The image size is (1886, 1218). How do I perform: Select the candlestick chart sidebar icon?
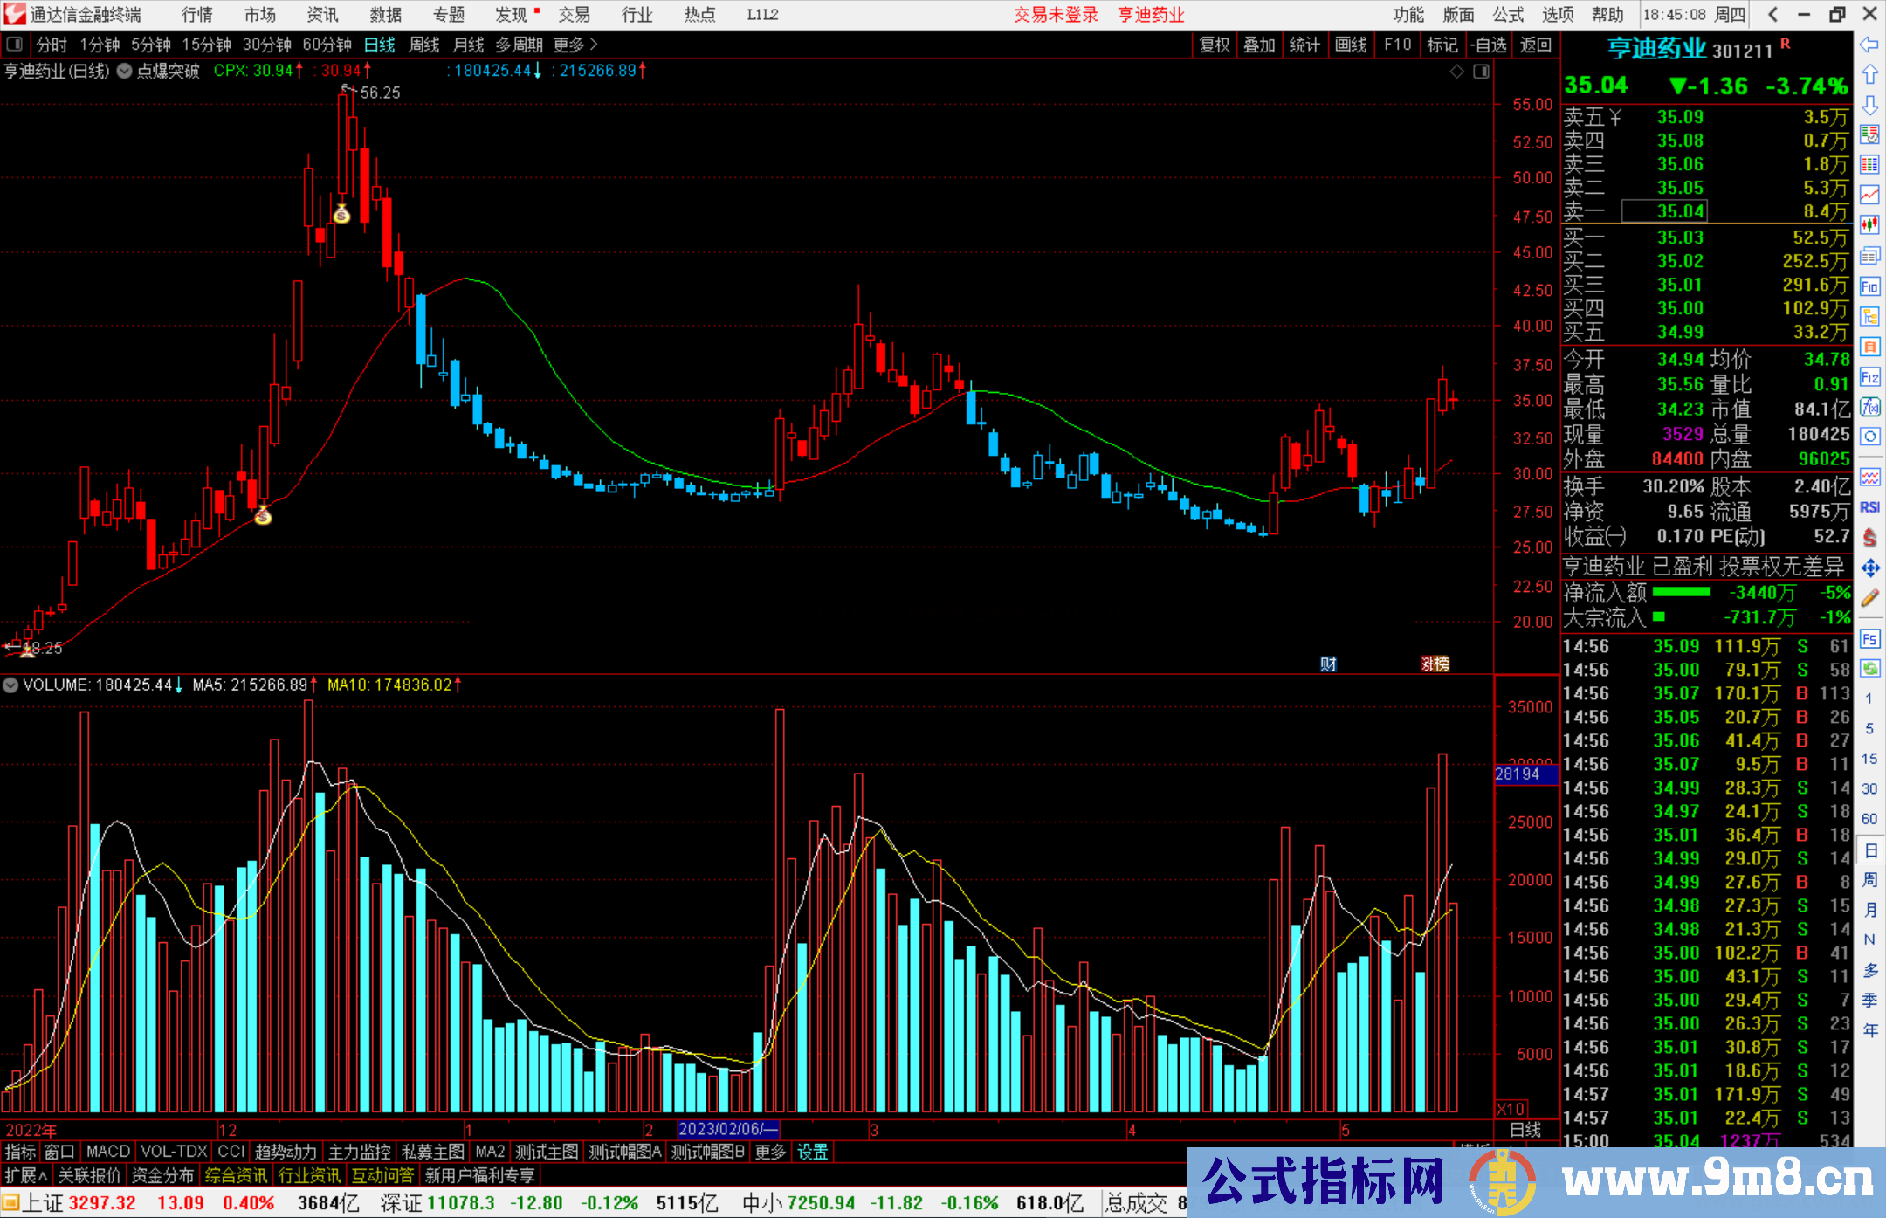point(1869,226)
